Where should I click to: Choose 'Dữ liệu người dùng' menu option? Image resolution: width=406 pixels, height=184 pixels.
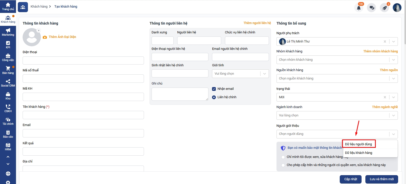[x=359, y=144]
